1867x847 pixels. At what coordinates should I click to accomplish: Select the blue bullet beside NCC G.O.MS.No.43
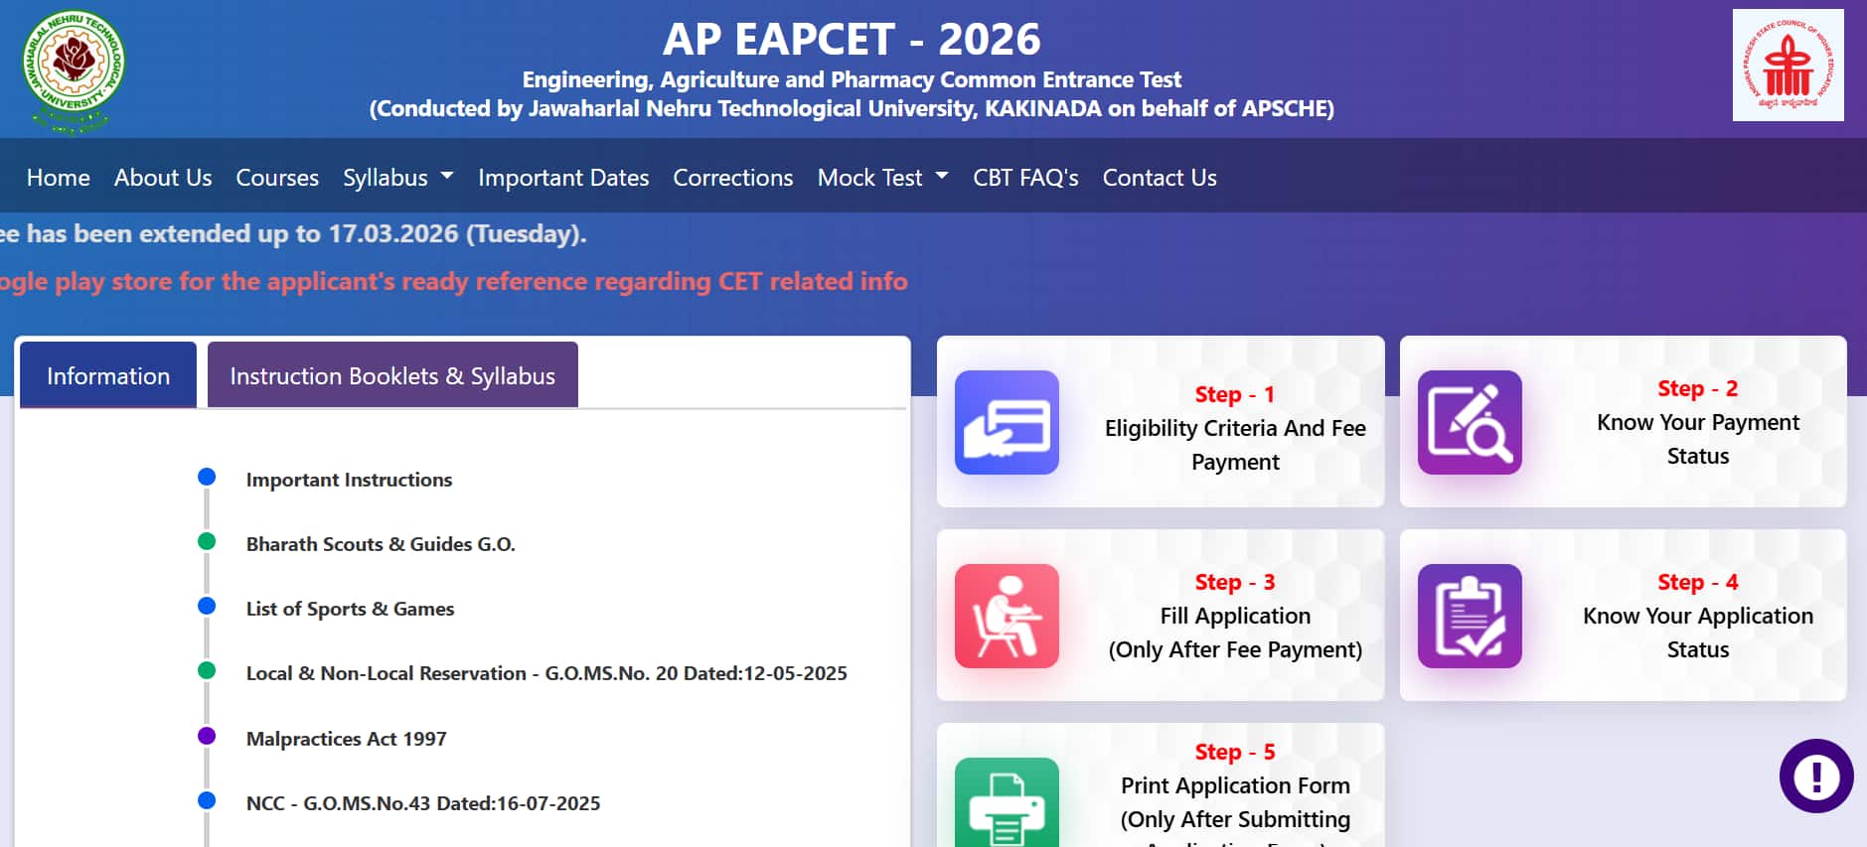(x=207, y=800)
